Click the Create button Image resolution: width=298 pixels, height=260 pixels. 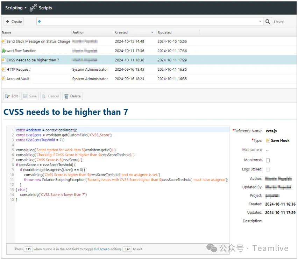point(14,22)
